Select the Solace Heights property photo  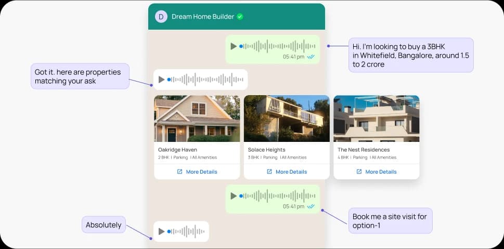pyautogui.click(x=287, y=119)
